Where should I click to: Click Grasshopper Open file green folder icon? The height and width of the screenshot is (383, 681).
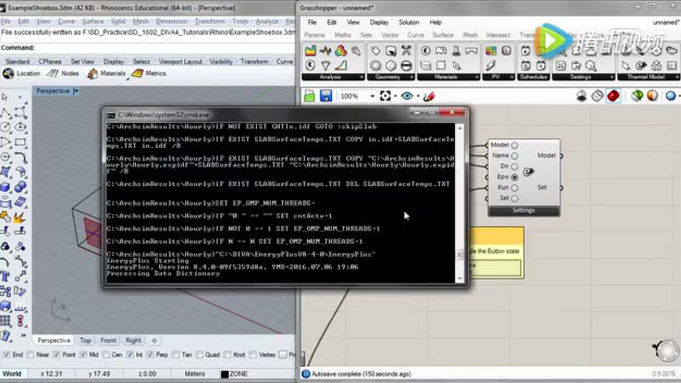(x=310, y=96)
